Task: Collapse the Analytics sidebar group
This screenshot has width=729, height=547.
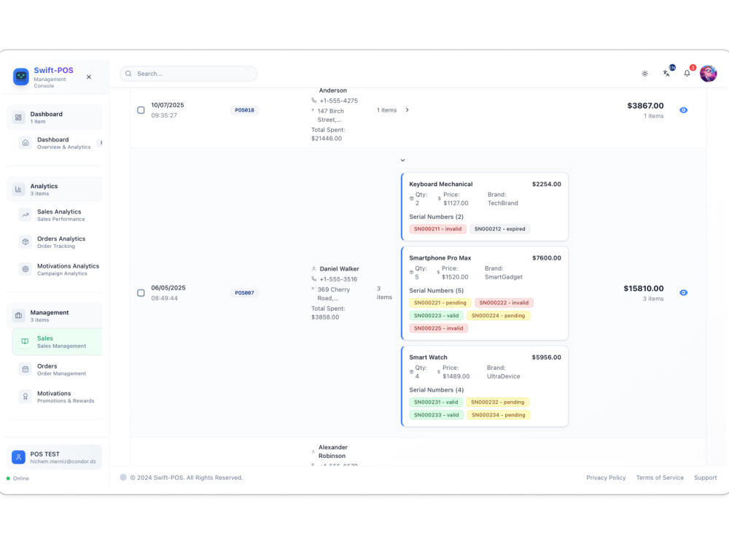Action: click(55, 190)
